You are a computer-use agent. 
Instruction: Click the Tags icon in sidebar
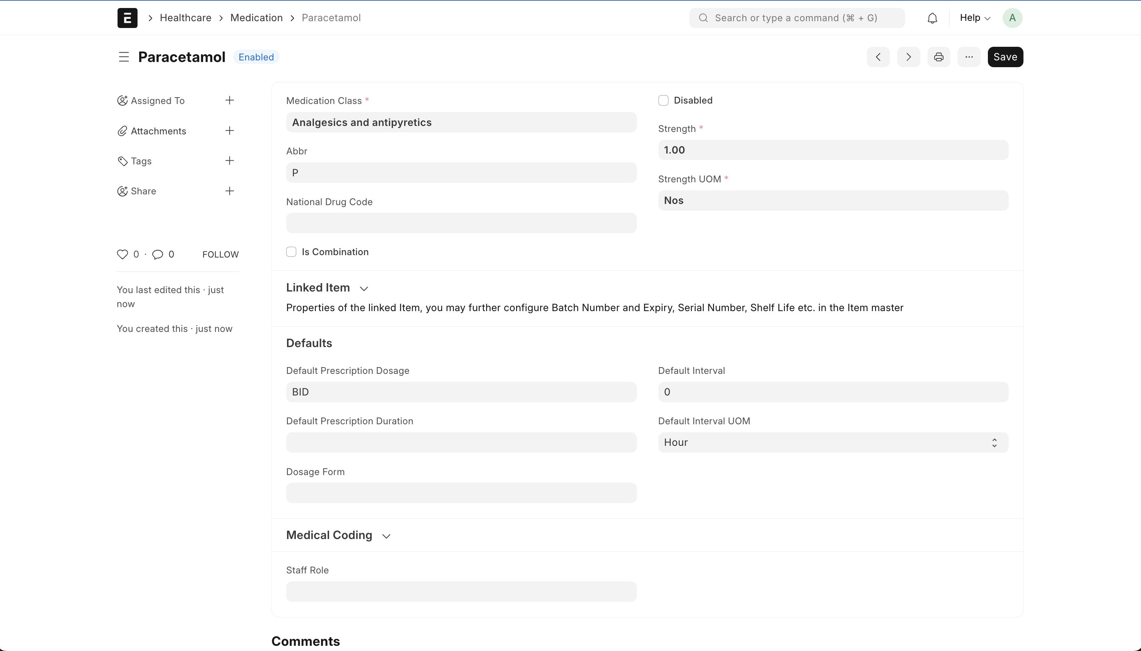point(122,161)
